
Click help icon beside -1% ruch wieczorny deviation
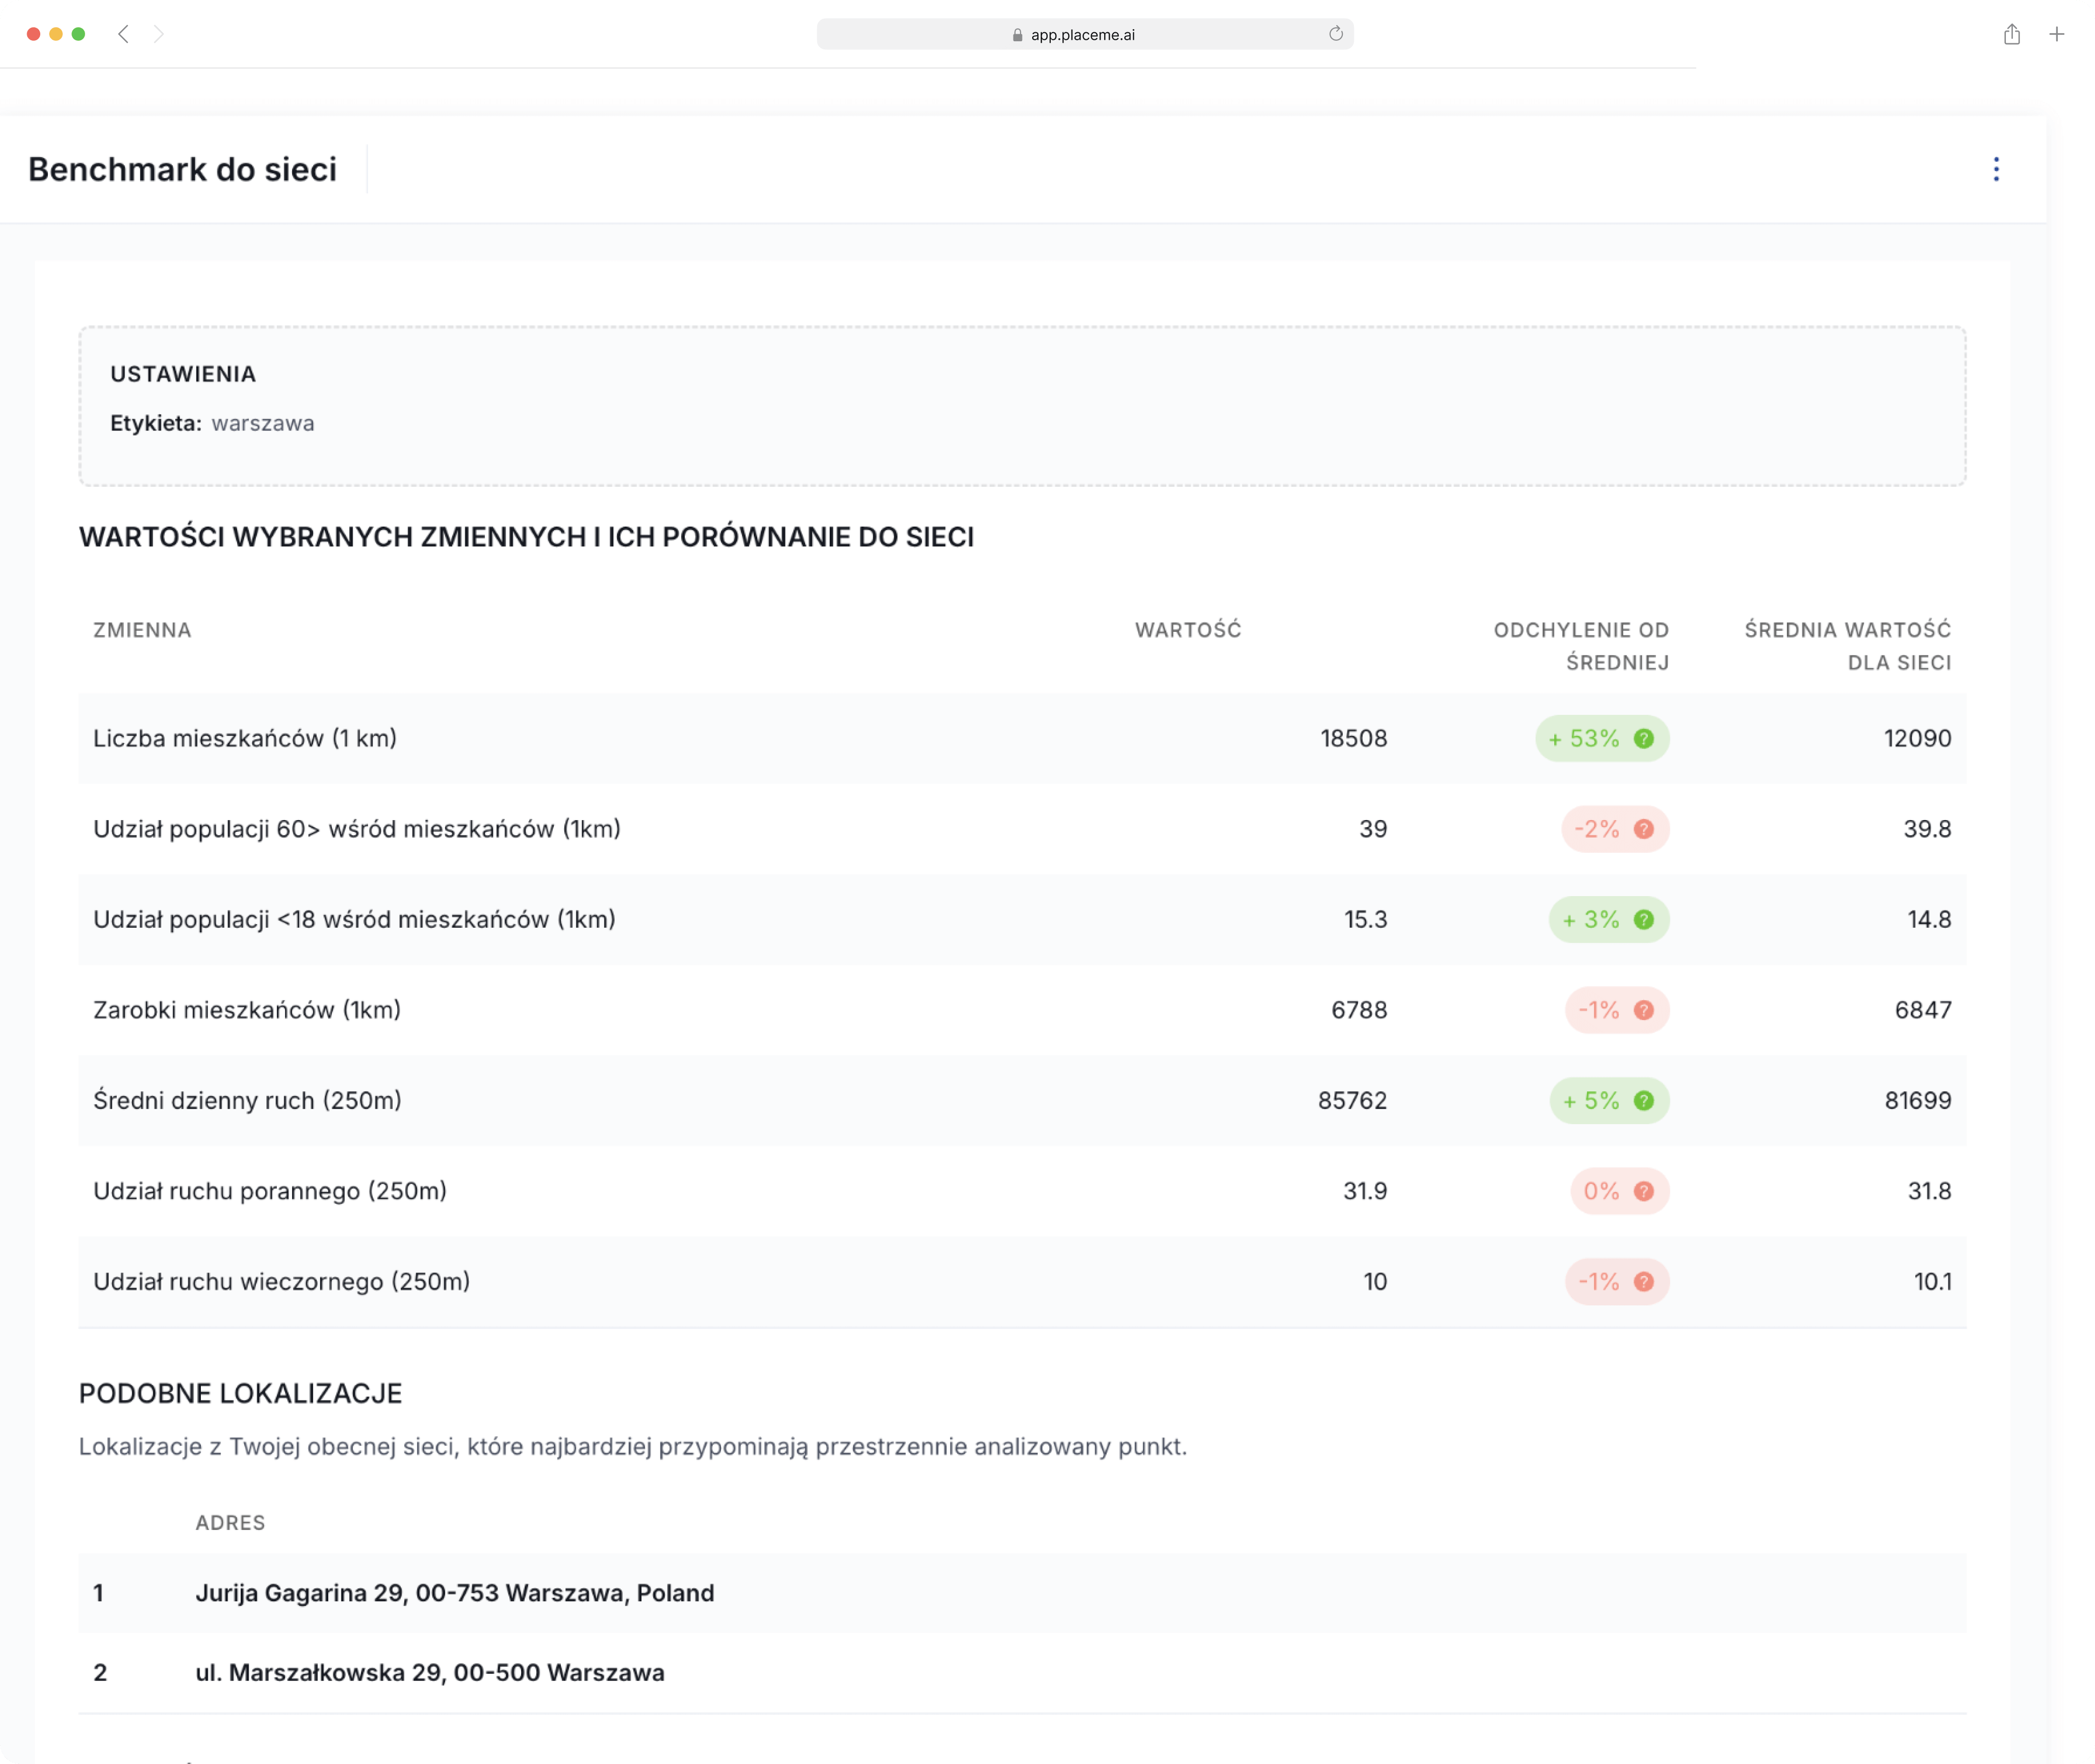tap(1644, 1281)
